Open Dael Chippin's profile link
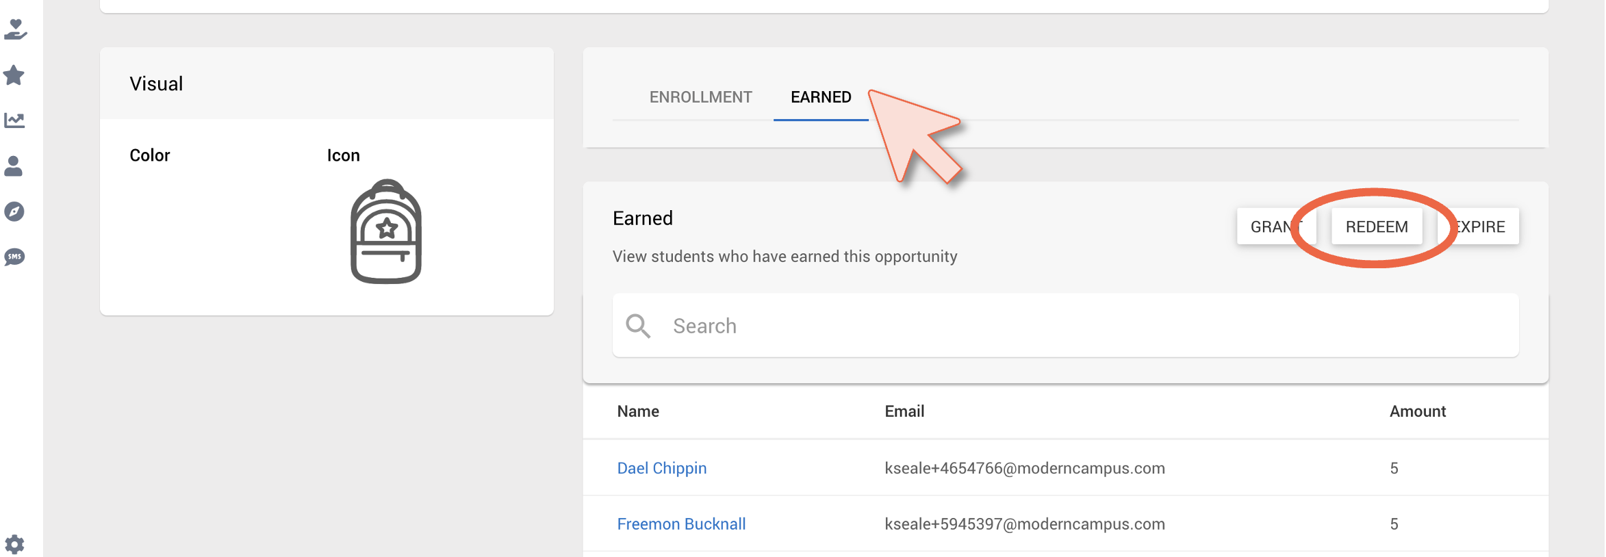Viewport: 1606px width, 557px height. point(662,468)
